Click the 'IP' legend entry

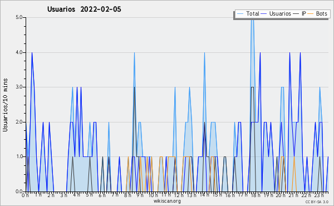click(x=303, y=13)
